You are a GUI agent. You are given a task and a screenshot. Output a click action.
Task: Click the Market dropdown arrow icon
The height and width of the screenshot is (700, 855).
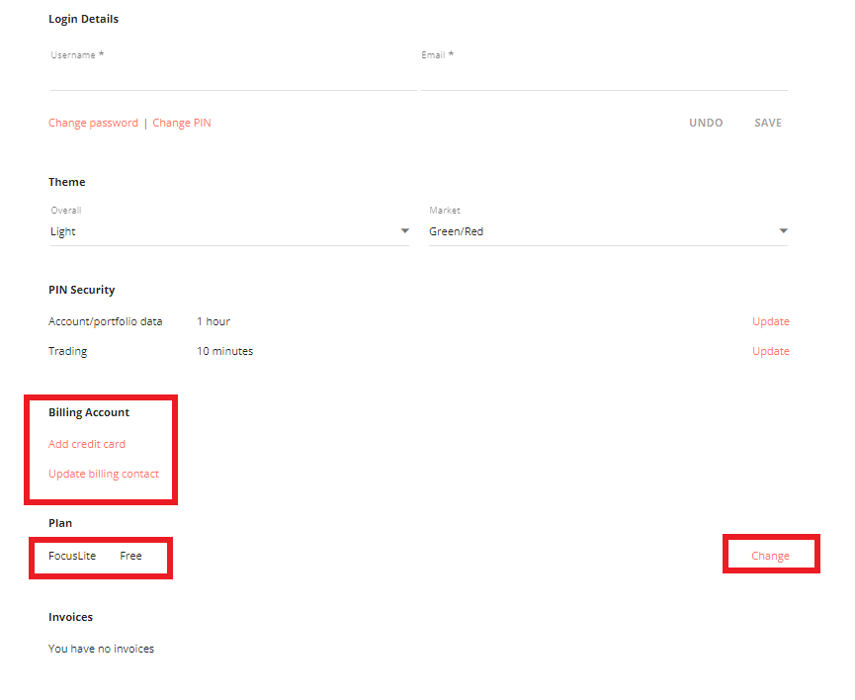(x=783, y=230)
